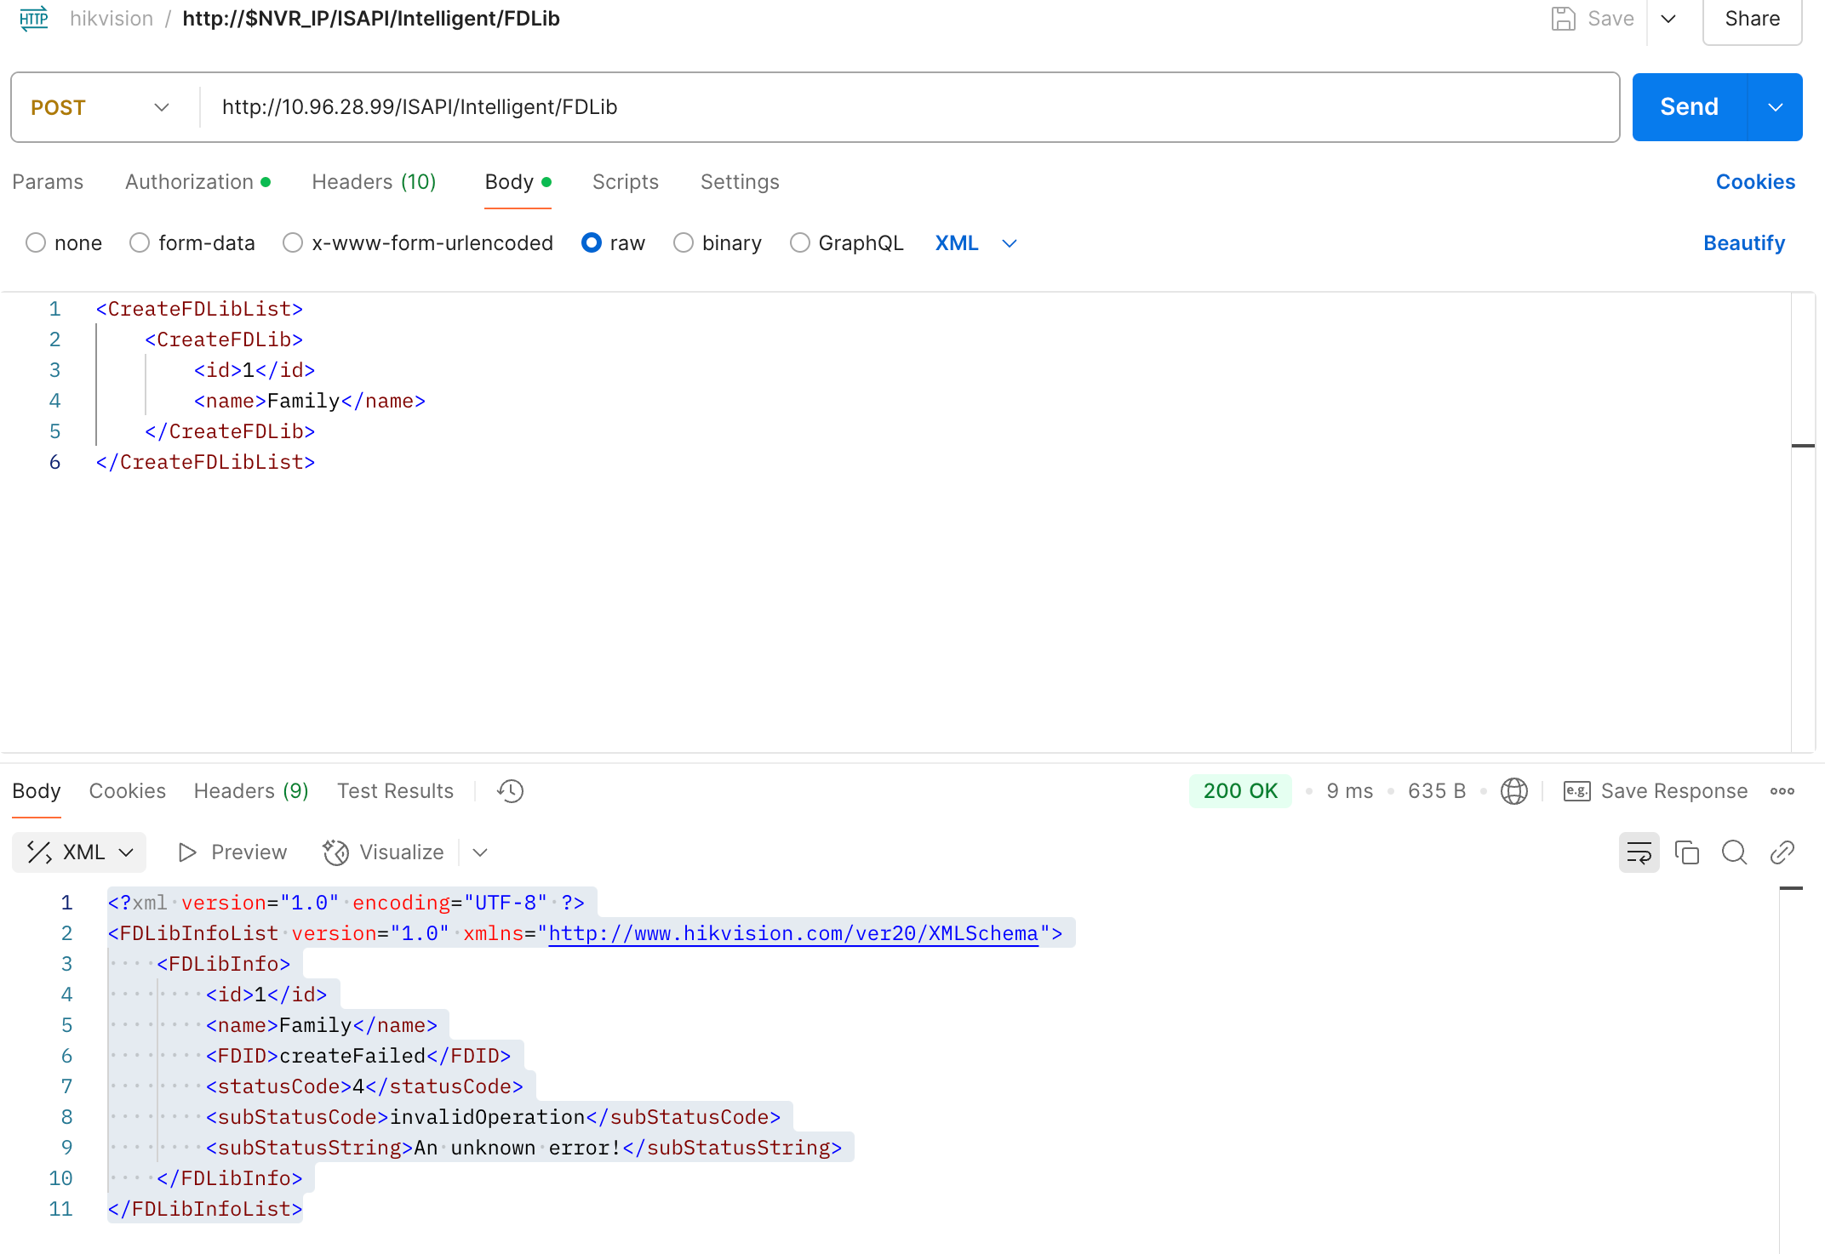Open the Test Results tab
Screen dimensions: 1825x1254
pos(395,790)
